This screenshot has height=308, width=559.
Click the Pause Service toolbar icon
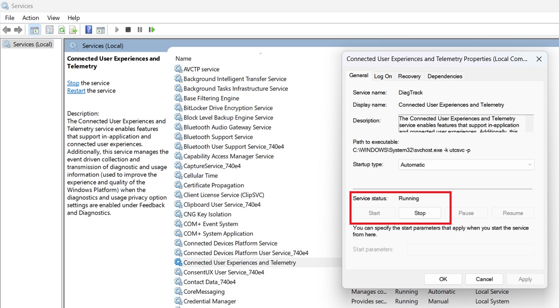pos(140,29)
